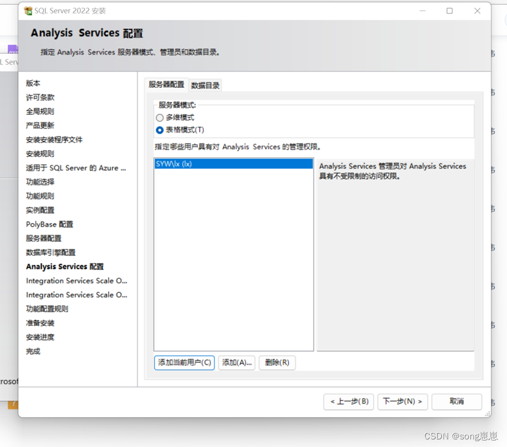The image size is (507, 447).
Task: Select the 多维模式 radio button
Action: [159, 118]
